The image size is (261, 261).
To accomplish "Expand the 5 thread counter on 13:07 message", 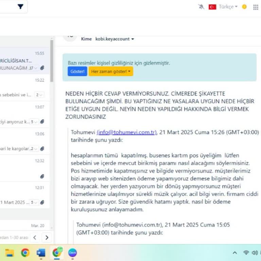I will pyautogui.click(x=34, y=122).
